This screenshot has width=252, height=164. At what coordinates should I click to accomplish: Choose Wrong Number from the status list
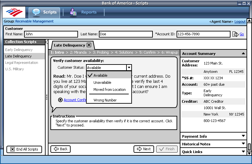pyautogui.click(x=105, y=100)
